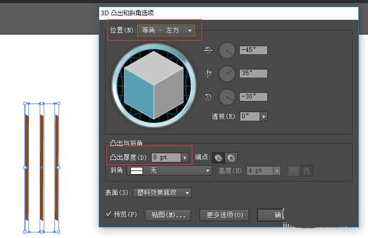The image size is (368, 238).
Task: Click the top-left selection bounding box handle
Action: click(25, 104)
